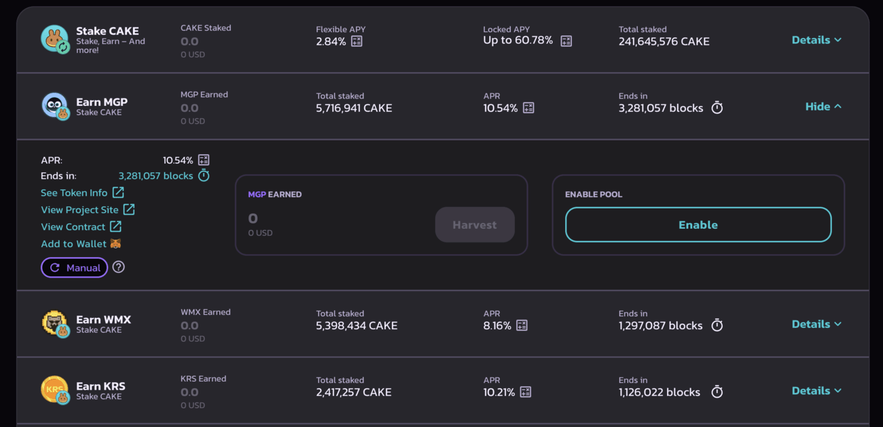This screenshot has height=427, width=883.
Task: Click the timer icon beside 1,297,087 blocks
Action: click(717, 325)
